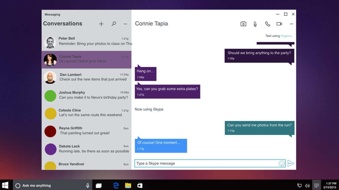Open network status tray icon
The width and height of the screenshot is (339, 190).
pos(299,185)
